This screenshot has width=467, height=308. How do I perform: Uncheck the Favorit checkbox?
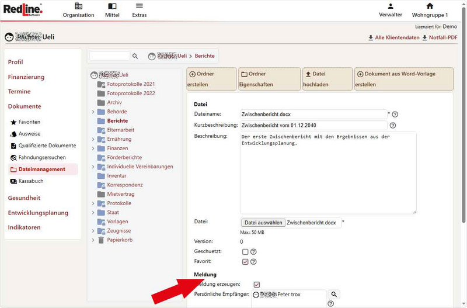pyautogui.click(x=245, y=261)
